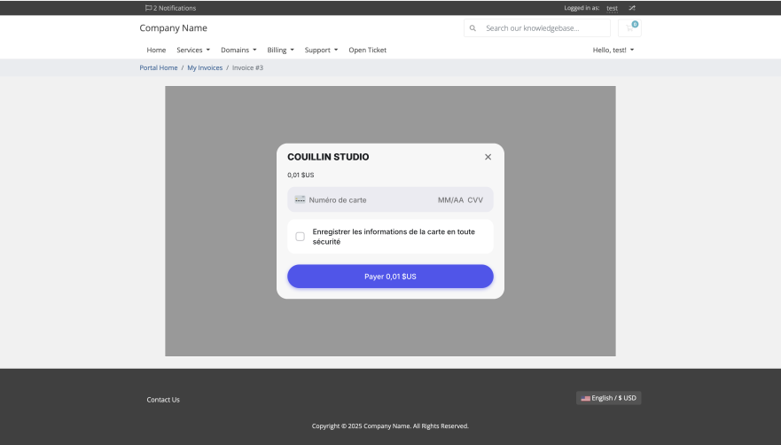Viewport: 781px width, 445px height.
Task: Click the Copyright © 2025 Company Name text
Action: pos(390,426)
